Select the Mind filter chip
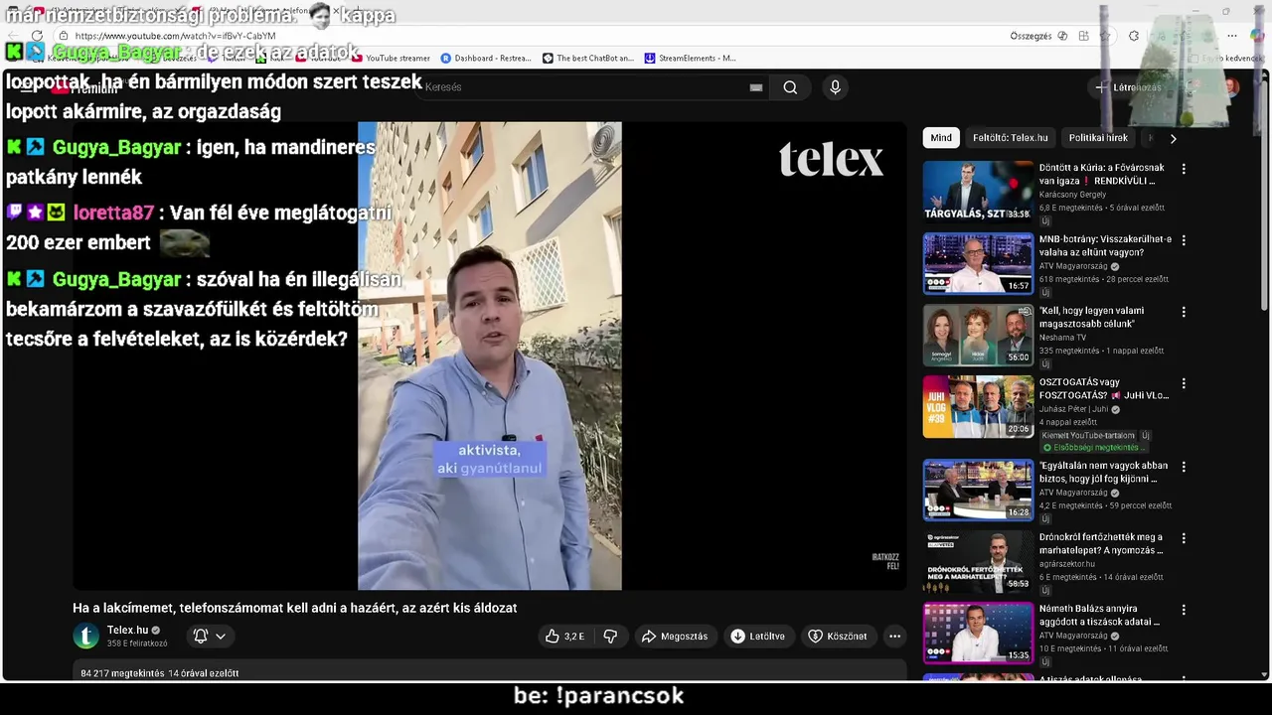The height and width of the screenshot is (715, 1272). point(941,138)
